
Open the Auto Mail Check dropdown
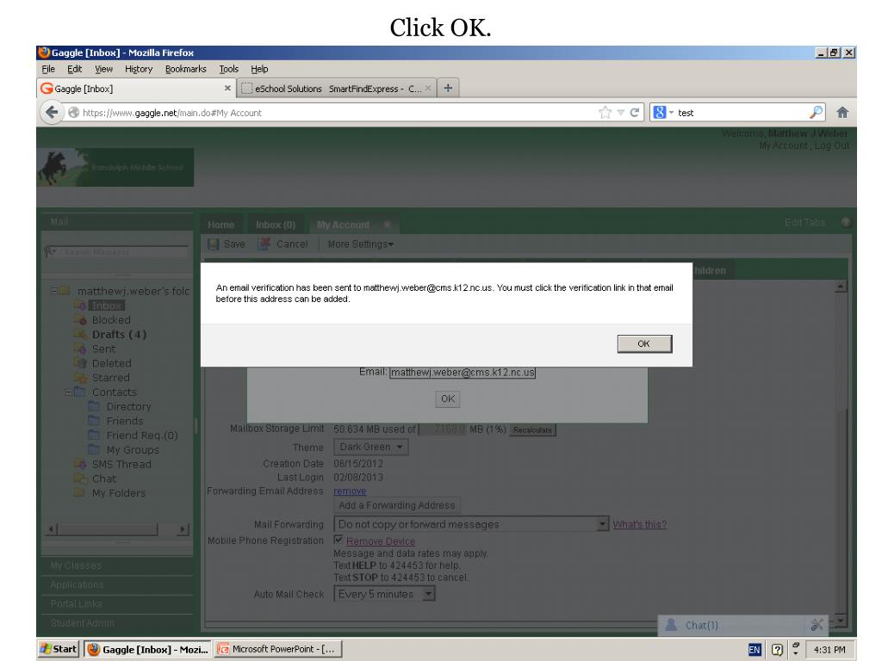pos(385,594)
